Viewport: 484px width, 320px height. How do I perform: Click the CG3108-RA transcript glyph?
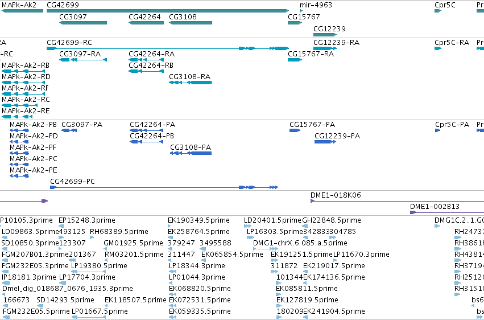point(191,83)
